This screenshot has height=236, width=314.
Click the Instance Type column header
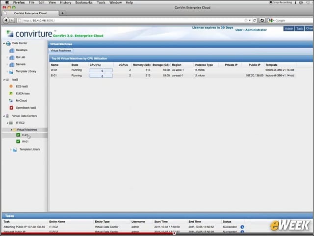point(204,65)
